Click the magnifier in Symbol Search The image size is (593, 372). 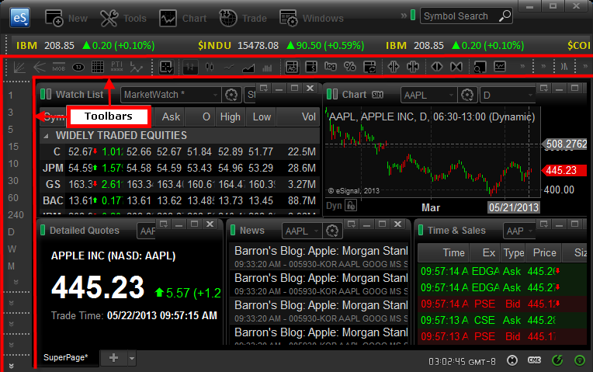point(505,16)
